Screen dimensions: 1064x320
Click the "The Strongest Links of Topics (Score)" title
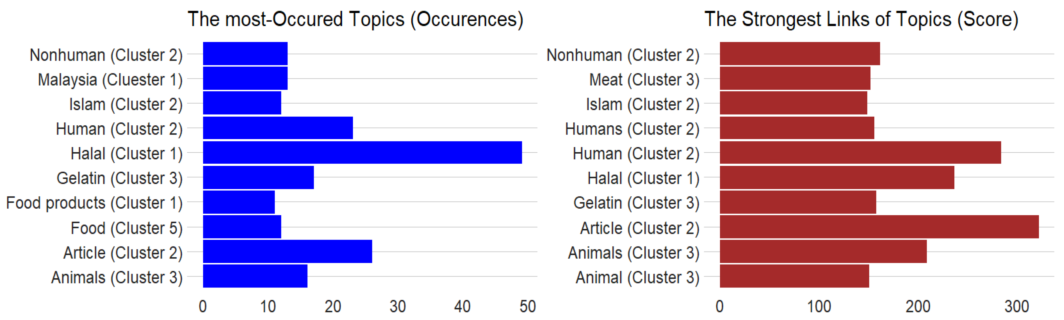tap(861, 19)
